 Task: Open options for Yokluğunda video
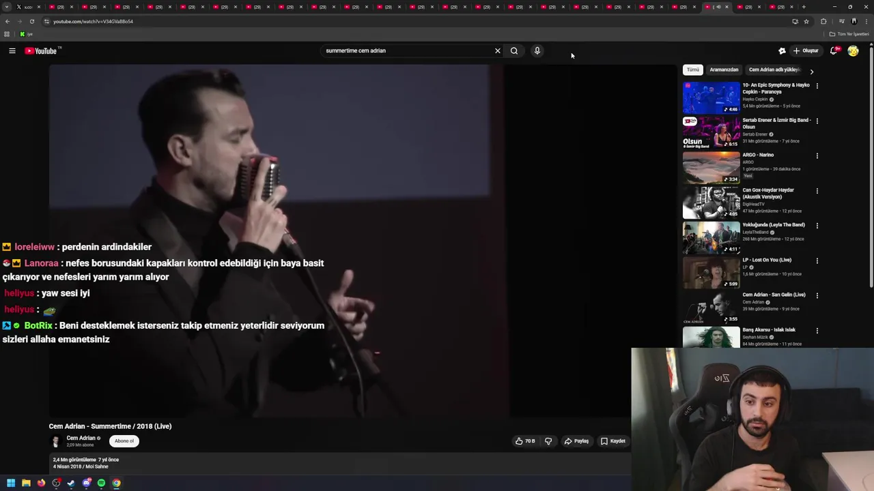click(817, 226)
